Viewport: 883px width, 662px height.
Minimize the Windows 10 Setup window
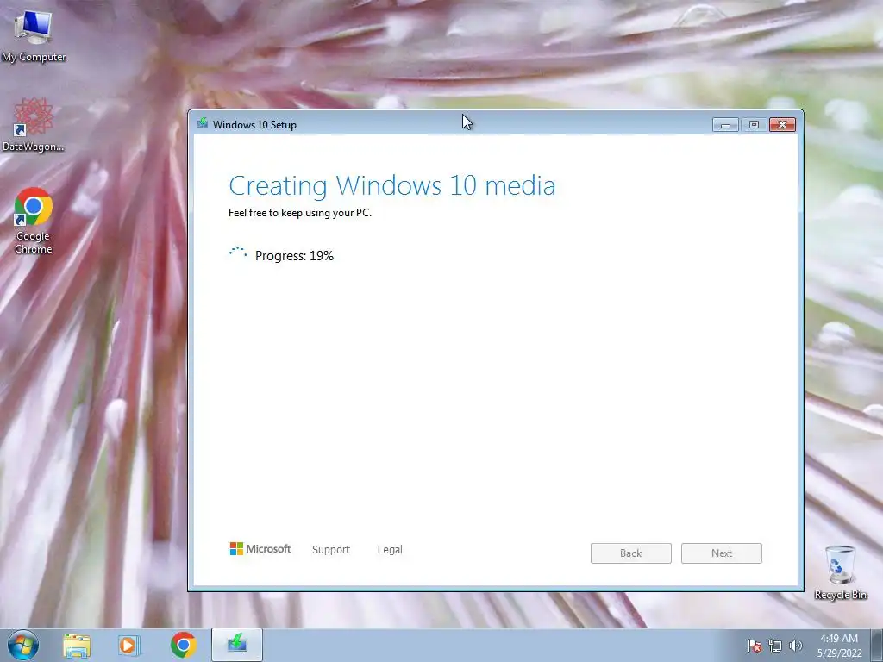725,124
